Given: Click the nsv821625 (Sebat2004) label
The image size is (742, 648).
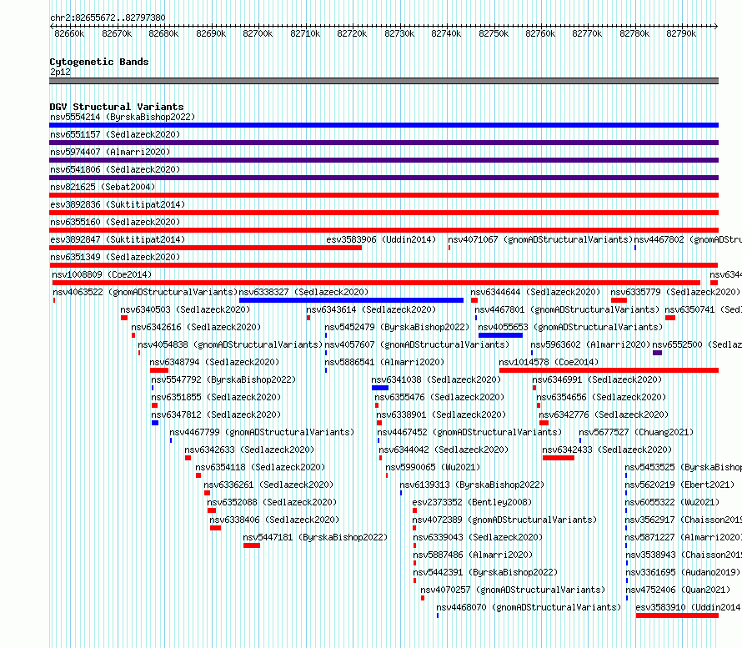Looking at the screenshot, I should tap(103, 187).
